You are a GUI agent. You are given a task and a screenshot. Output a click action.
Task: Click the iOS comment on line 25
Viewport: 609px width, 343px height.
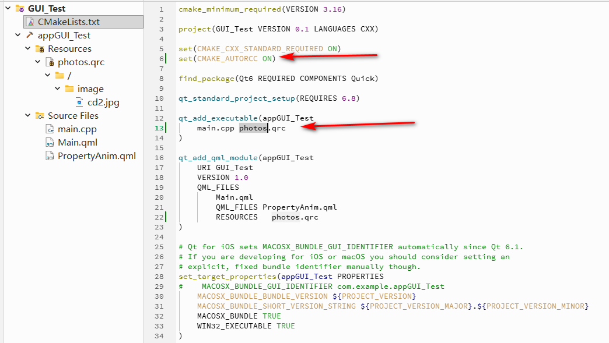click(x=351, y=247)
